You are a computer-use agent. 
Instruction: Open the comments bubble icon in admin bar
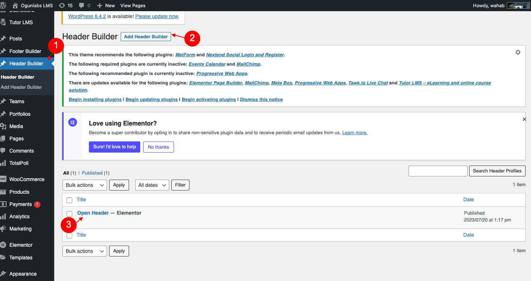82,6
